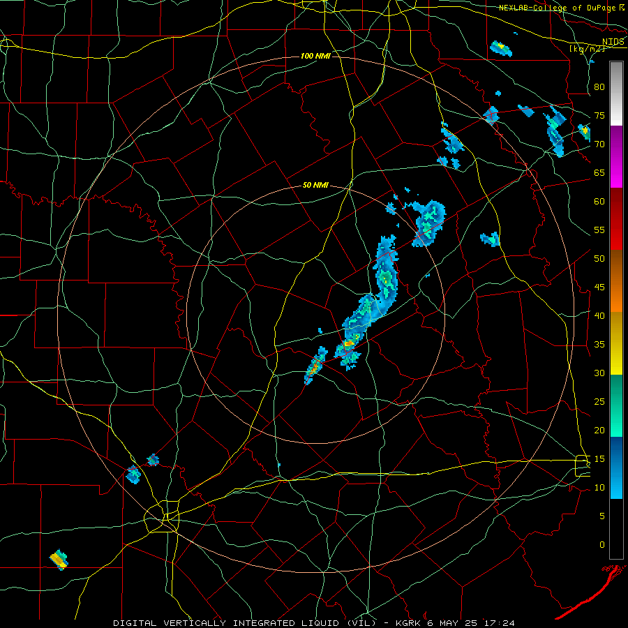Click the 0 value on the scale
This screenshot has height=628, width=628.
point(602,545)
